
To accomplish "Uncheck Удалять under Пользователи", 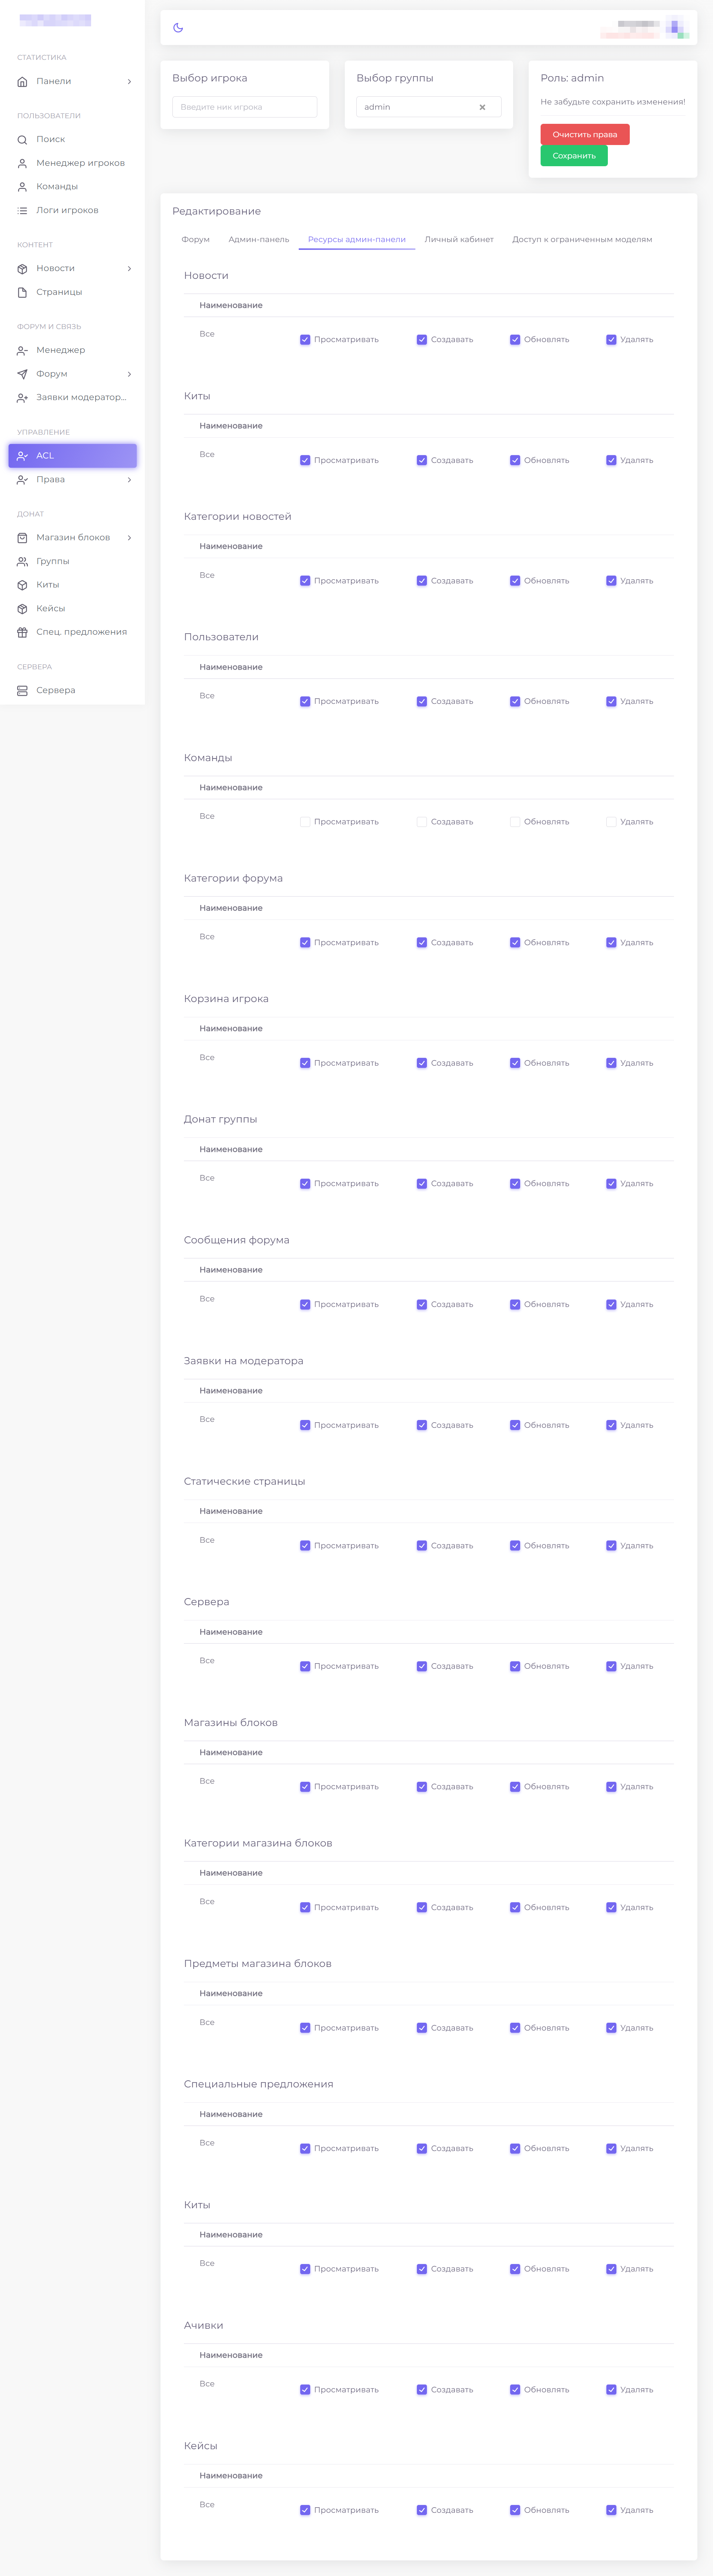I will tap(611, 702).
